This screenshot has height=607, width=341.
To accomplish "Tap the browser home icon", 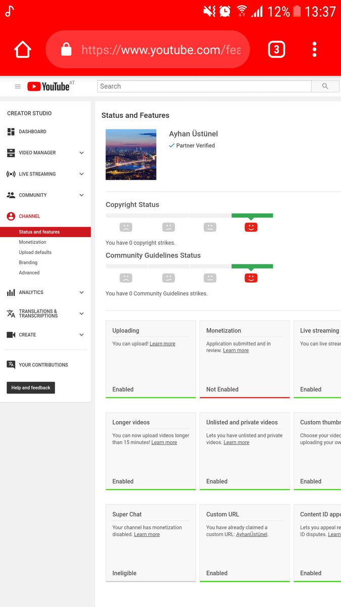I will pos(23,50).
